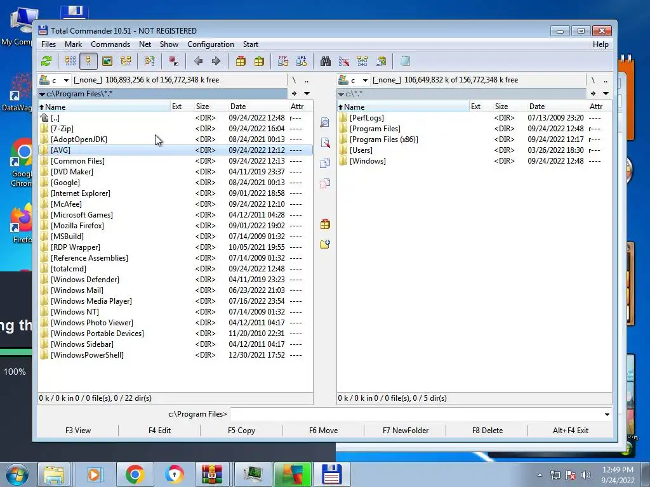Sort left panel by the Ext column header
Viewport: 650px width, 487px height.
coord(182,107)
